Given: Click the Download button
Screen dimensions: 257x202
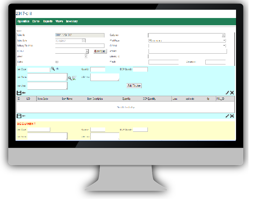Looking at the screenshot, I should (100, 51).
